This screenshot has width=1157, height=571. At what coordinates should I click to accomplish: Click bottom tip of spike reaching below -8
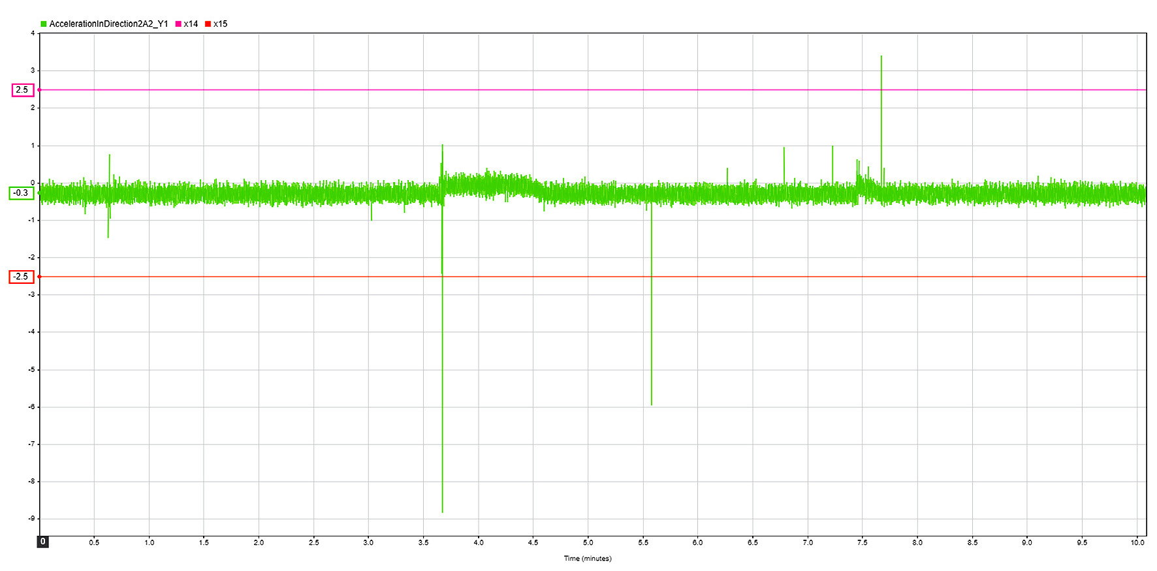[x=442, y=512]
